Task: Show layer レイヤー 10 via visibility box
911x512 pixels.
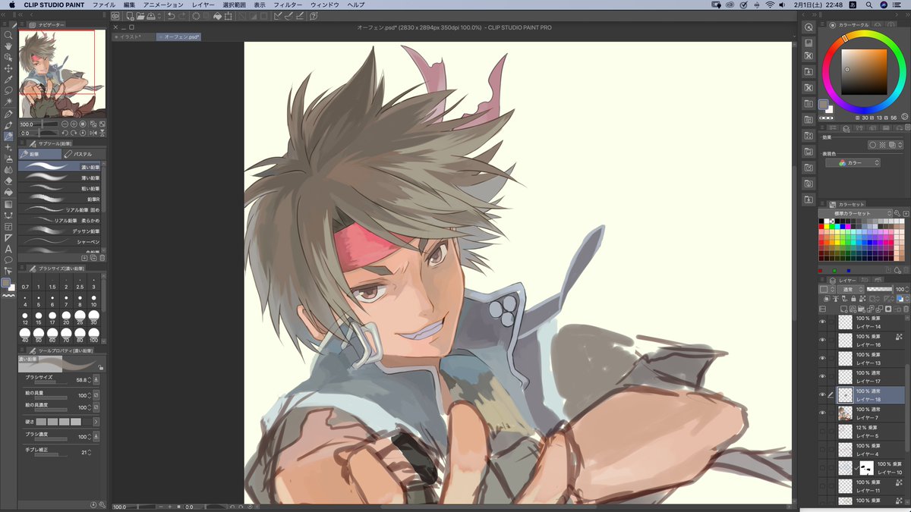Action: coord(822,467)
